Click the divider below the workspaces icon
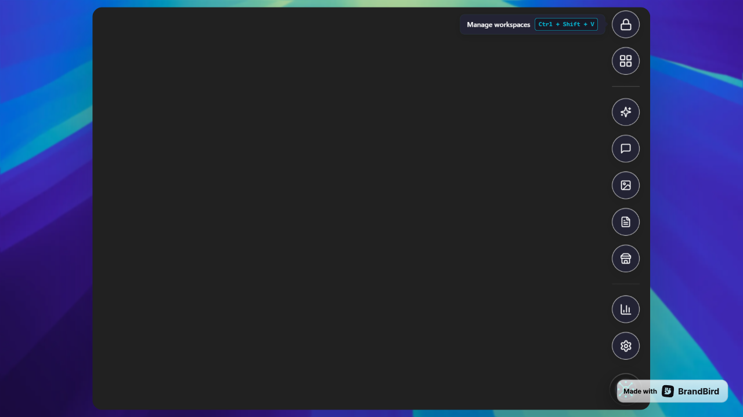The height and width of the screenshot is (417, 743). click(625, 86)
